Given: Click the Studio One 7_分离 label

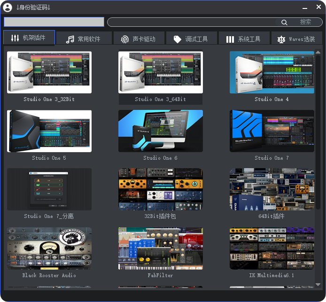Looking at the screenshot, I should coord(49,217).
